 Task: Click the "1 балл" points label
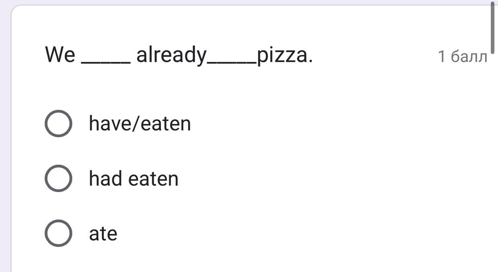click(462, 57)
